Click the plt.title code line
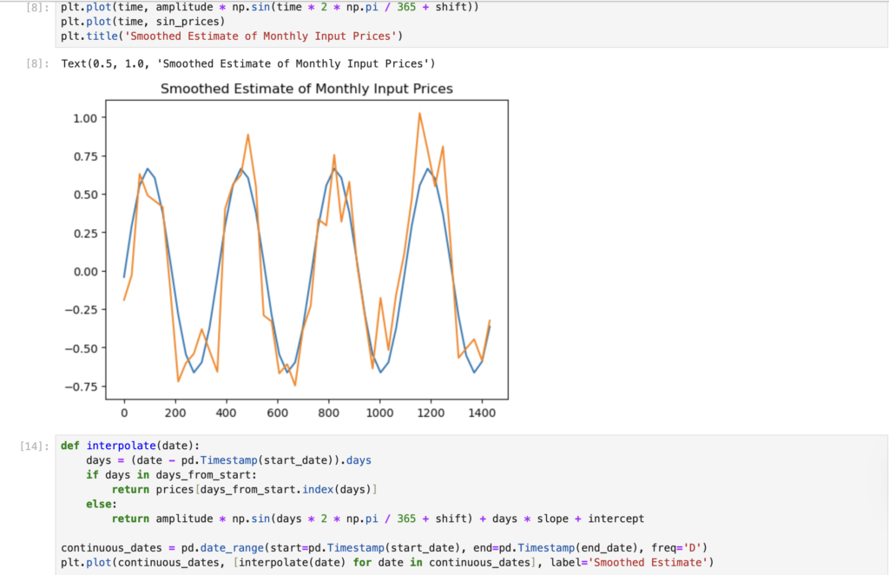The image size is (889, 575). coord(232,36)
